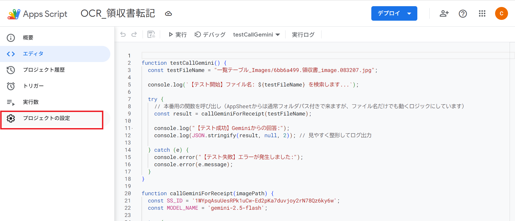
Task: Select エディタ in the sidebar
Action: pyautogui.click(x=33, y=54)
